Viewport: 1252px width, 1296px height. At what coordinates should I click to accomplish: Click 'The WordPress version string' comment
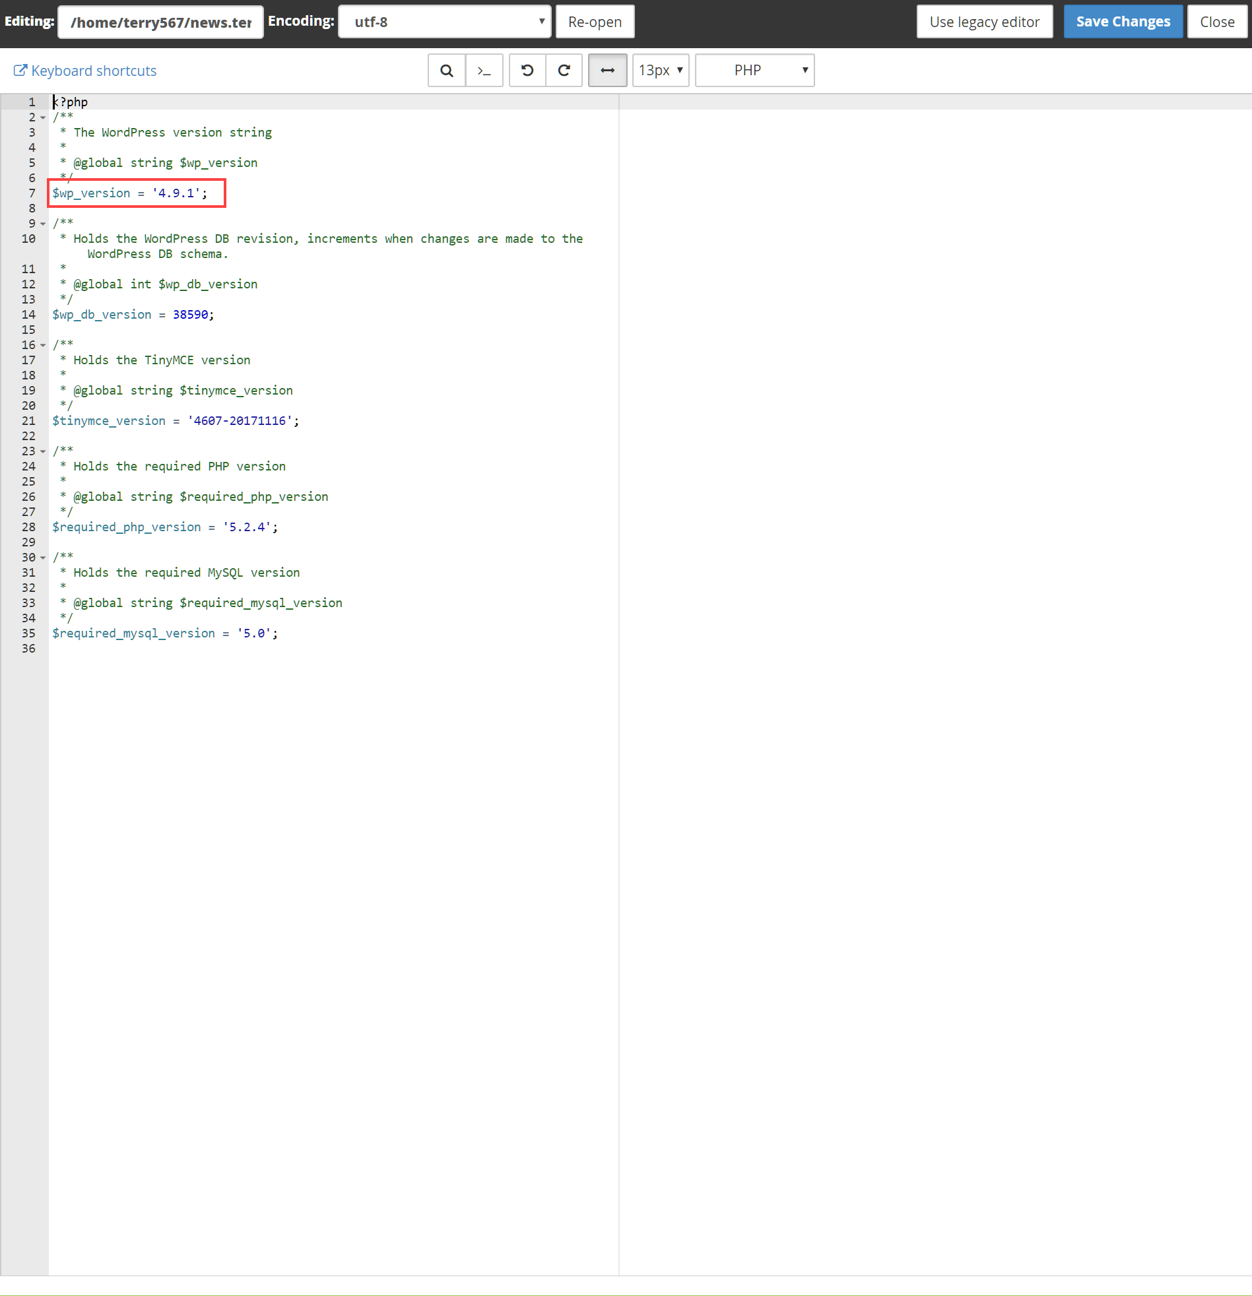pyautogui.click(x=173, y=132)
